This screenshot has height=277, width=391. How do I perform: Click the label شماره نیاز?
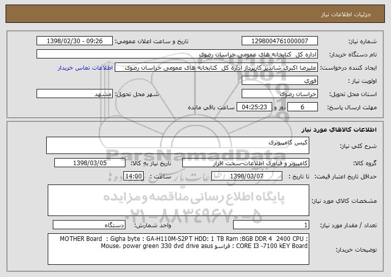(x=363, y=41)
